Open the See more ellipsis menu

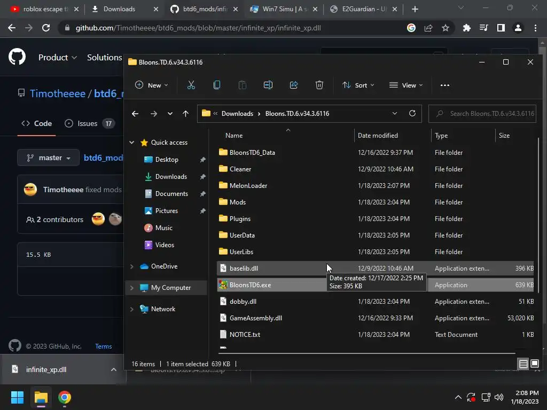pos(445,85)
